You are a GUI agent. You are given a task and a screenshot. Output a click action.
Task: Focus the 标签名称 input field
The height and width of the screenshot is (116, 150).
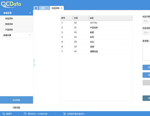(x=146, y=32)
